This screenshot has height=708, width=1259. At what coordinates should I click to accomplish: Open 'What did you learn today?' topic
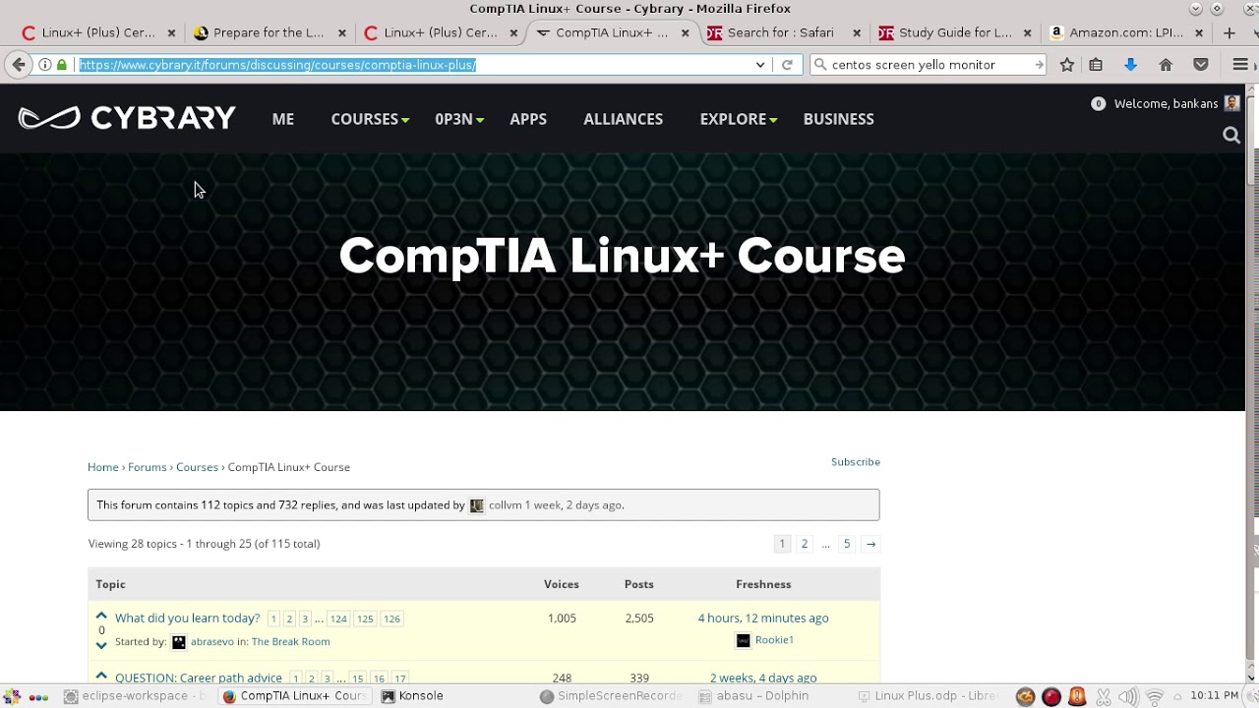[x=188, y=619]
